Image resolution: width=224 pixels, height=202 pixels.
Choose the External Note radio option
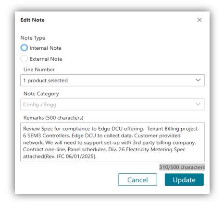tap(24, 58)
